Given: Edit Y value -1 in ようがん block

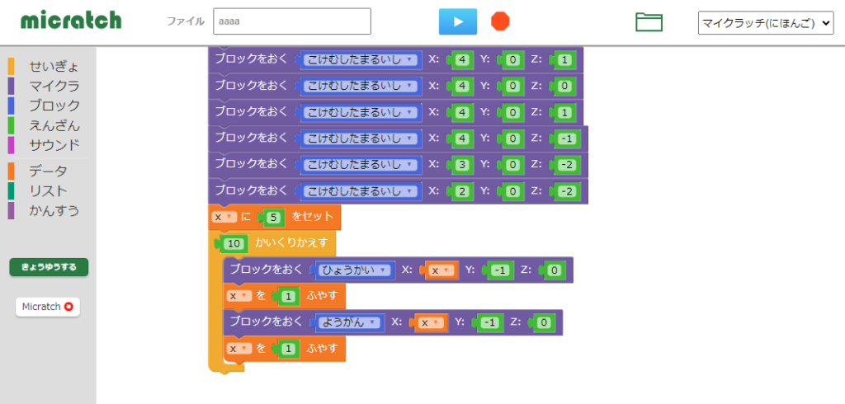Looking at the screenshot, I should [490, 323].
